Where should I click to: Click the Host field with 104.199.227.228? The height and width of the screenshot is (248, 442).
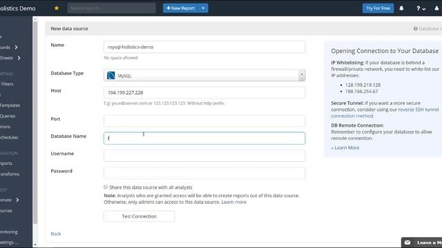pyautogui.click(x=204, y=92)
